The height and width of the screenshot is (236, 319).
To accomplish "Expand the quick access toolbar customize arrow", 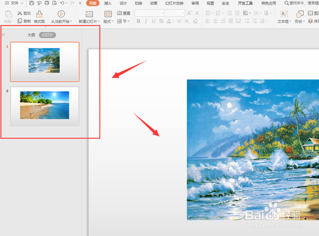I will click(x=80, y=3).
